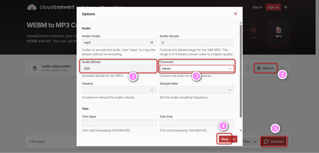This screenshot has width=319, height=153.
Task: Click the cloudconvert logo
Action: (x=51, y=7)
